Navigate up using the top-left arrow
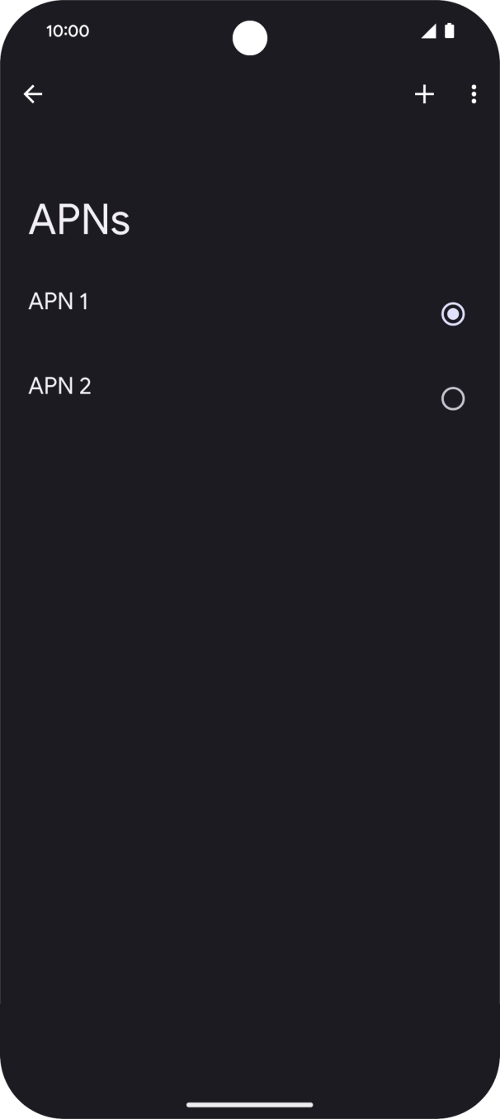Image resolution: width=500 pixels, height=1119 pixels. (33, 94)
